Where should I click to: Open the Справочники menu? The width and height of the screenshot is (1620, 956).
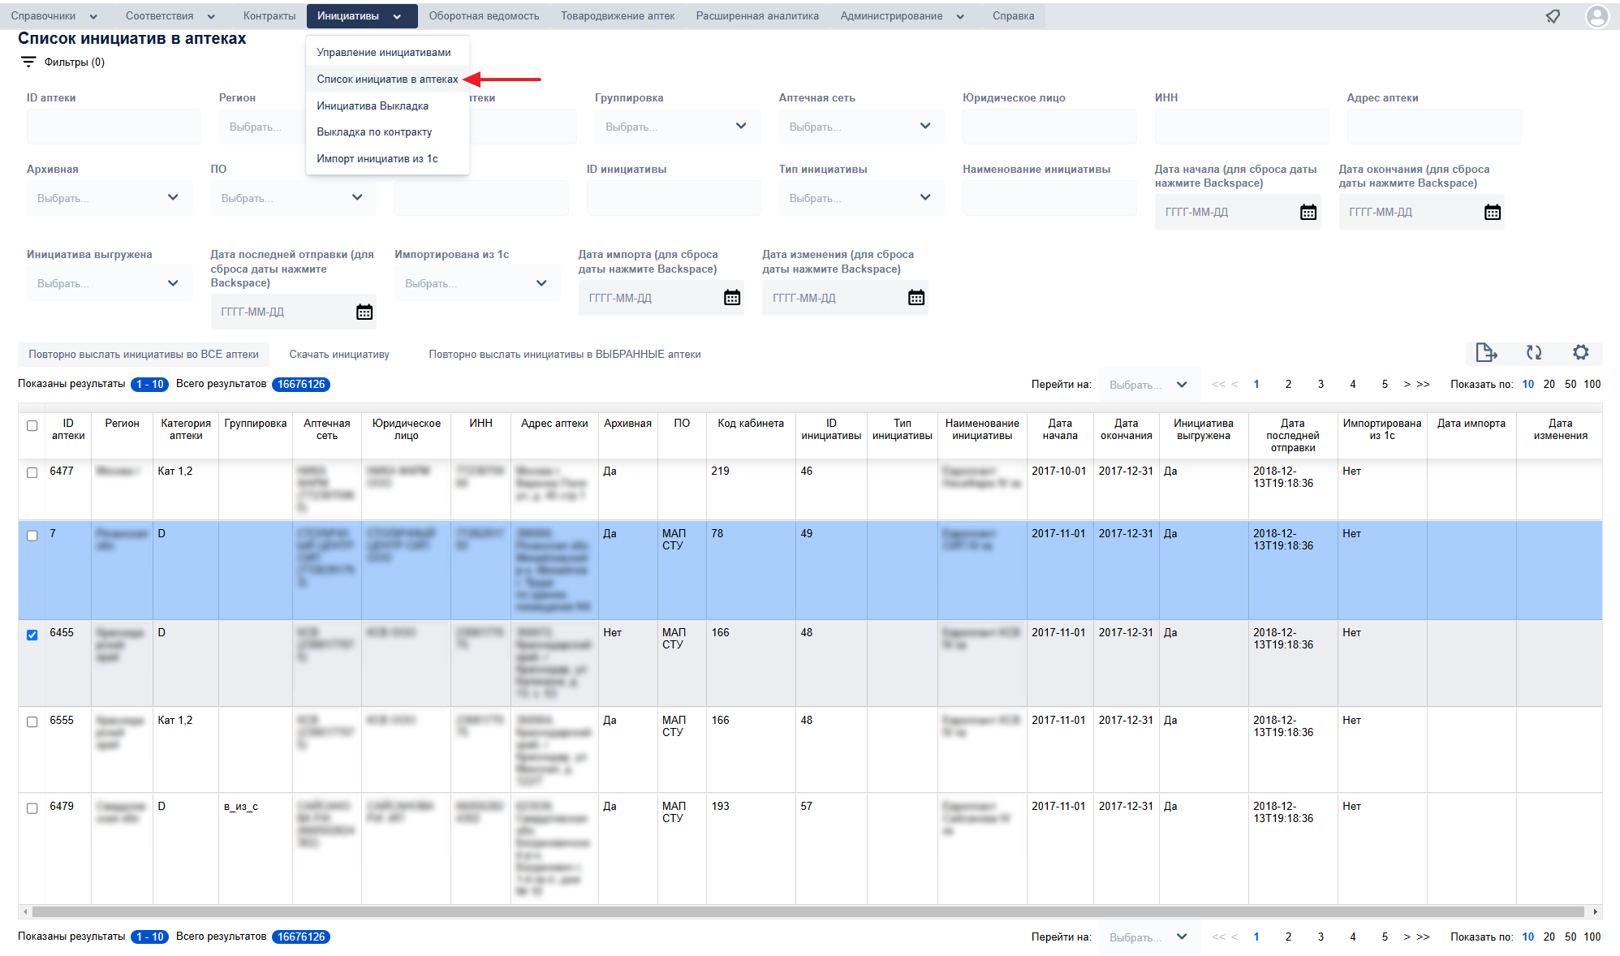pyautogui.click(x=54, y=16)
